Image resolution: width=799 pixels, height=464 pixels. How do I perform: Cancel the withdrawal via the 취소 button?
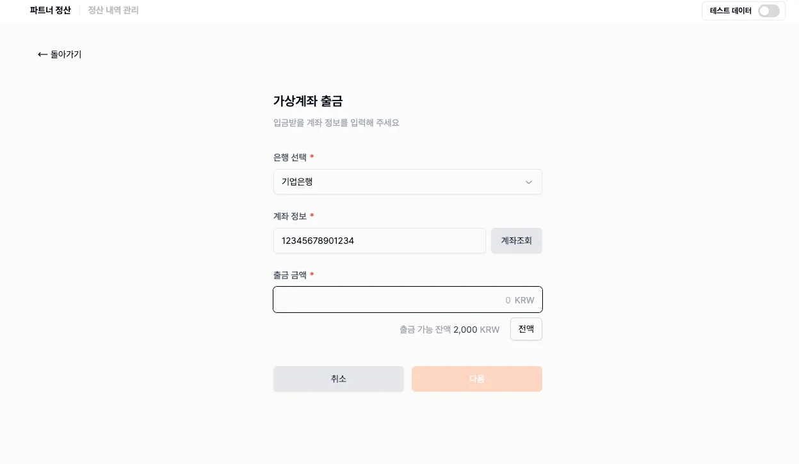(x=339, y=379)
